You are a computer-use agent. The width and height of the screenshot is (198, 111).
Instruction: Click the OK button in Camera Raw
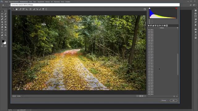pyautogui.click(x=173, y=101)
